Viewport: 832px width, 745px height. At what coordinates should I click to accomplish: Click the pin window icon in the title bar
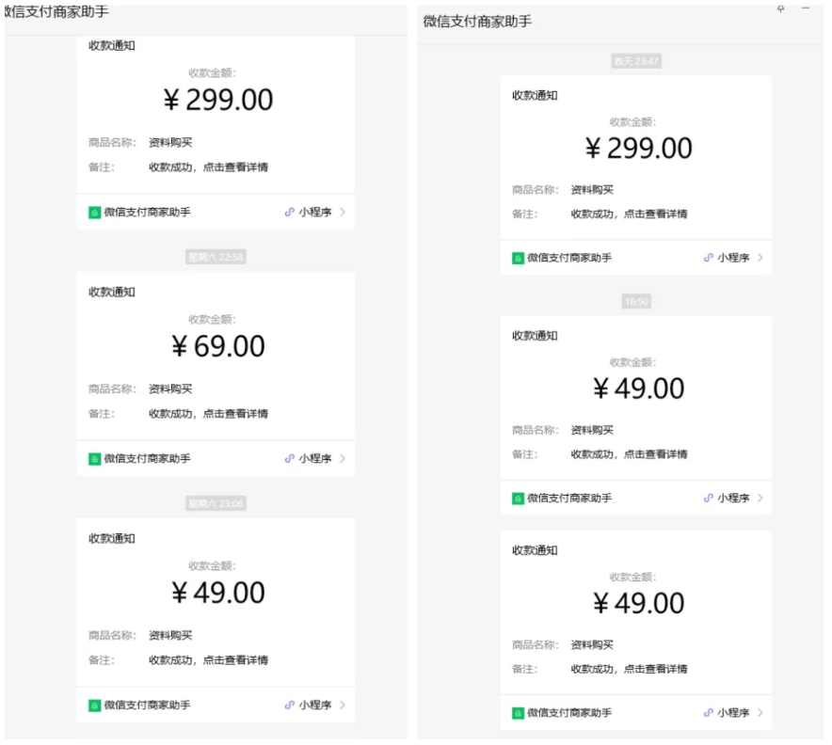pos(780,8)
